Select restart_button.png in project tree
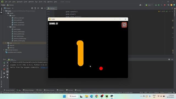This screenshot has width=176, height=99. [x=19, y=41]
